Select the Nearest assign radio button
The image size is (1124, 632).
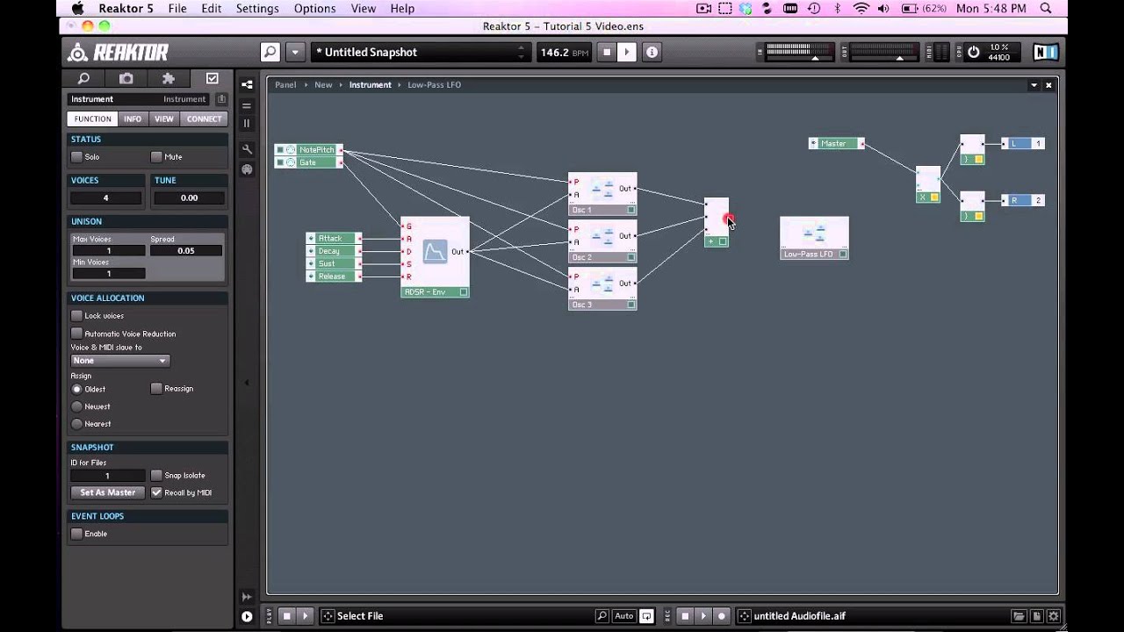tap(77, 424)
